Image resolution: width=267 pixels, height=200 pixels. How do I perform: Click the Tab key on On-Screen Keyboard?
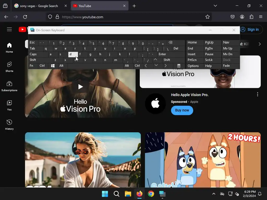coord(36,48)
